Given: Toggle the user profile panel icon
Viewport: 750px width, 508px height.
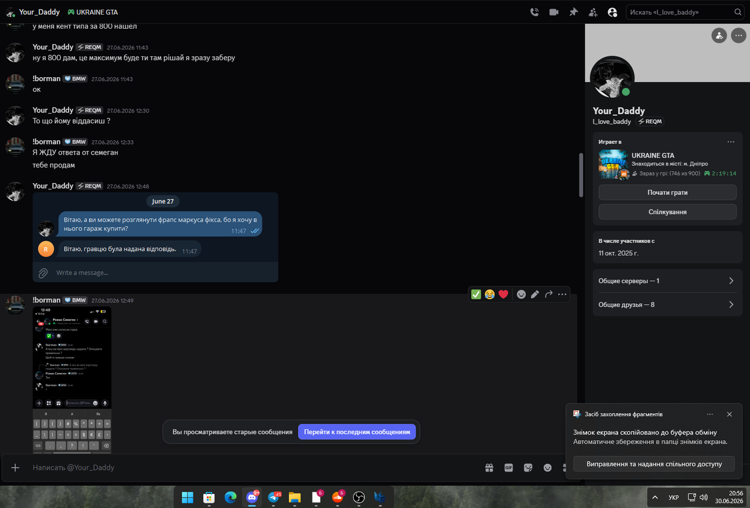Looking at the screenshot, I should coord(612,12).
